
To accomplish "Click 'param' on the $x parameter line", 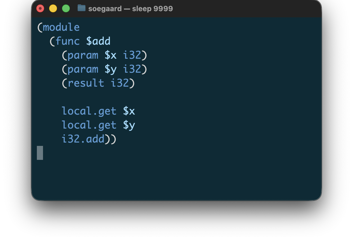I will [83, 55].
